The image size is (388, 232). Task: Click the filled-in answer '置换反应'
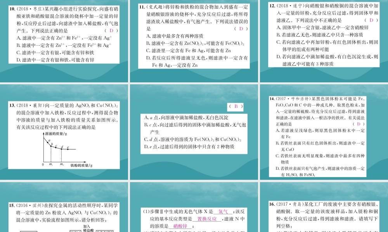[207, 219]
